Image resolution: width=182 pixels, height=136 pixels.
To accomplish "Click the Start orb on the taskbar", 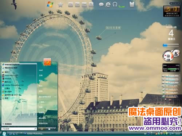I will [4, 133].
